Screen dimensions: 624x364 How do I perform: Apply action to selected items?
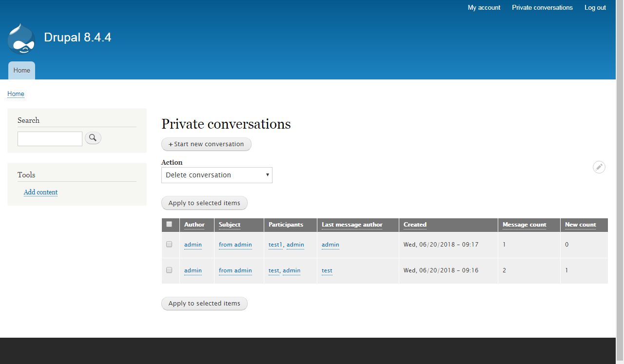point(204,203)
